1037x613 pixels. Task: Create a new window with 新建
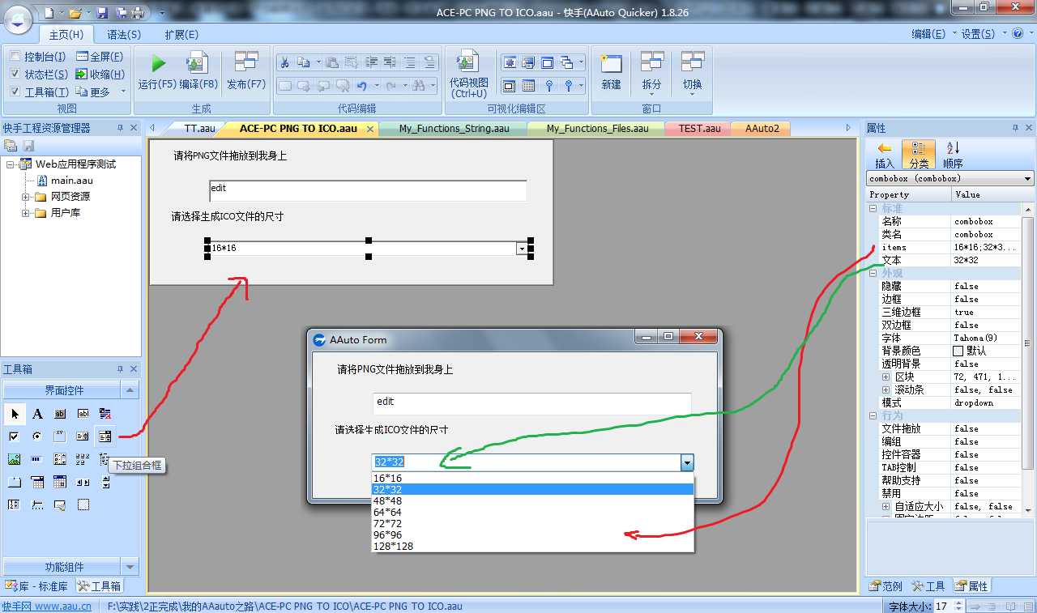(611, 70)
